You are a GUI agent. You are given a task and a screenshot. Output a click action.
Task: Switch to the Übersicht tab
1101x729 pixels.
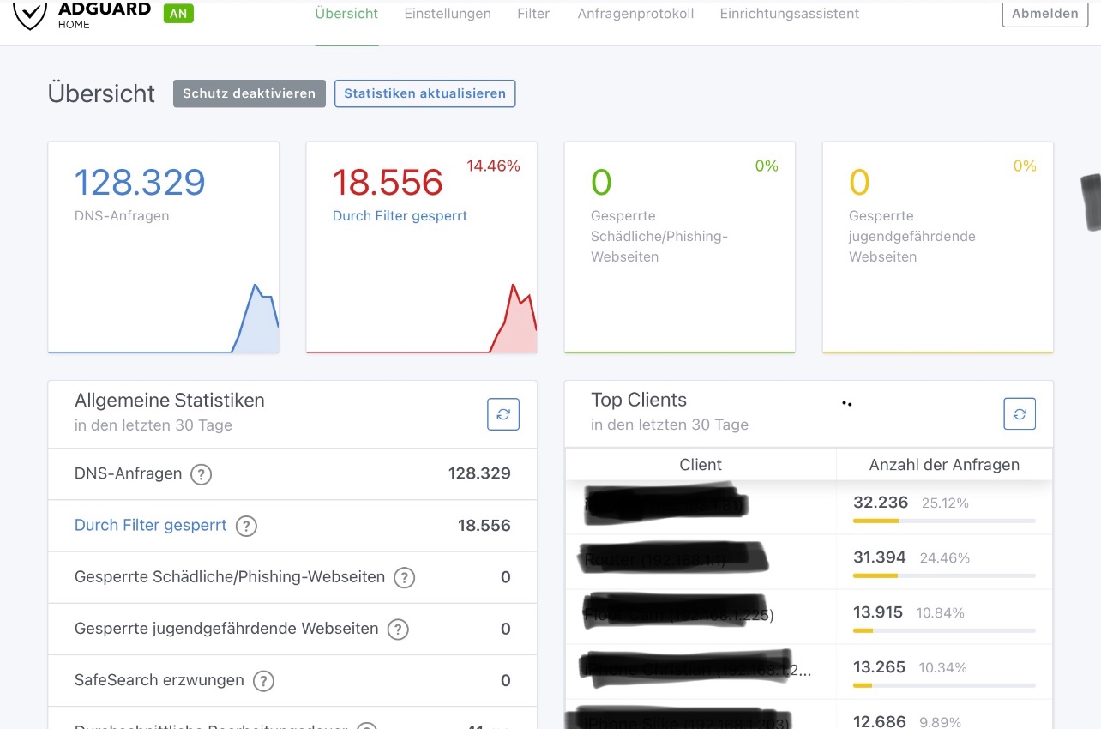tap(346, 14)
